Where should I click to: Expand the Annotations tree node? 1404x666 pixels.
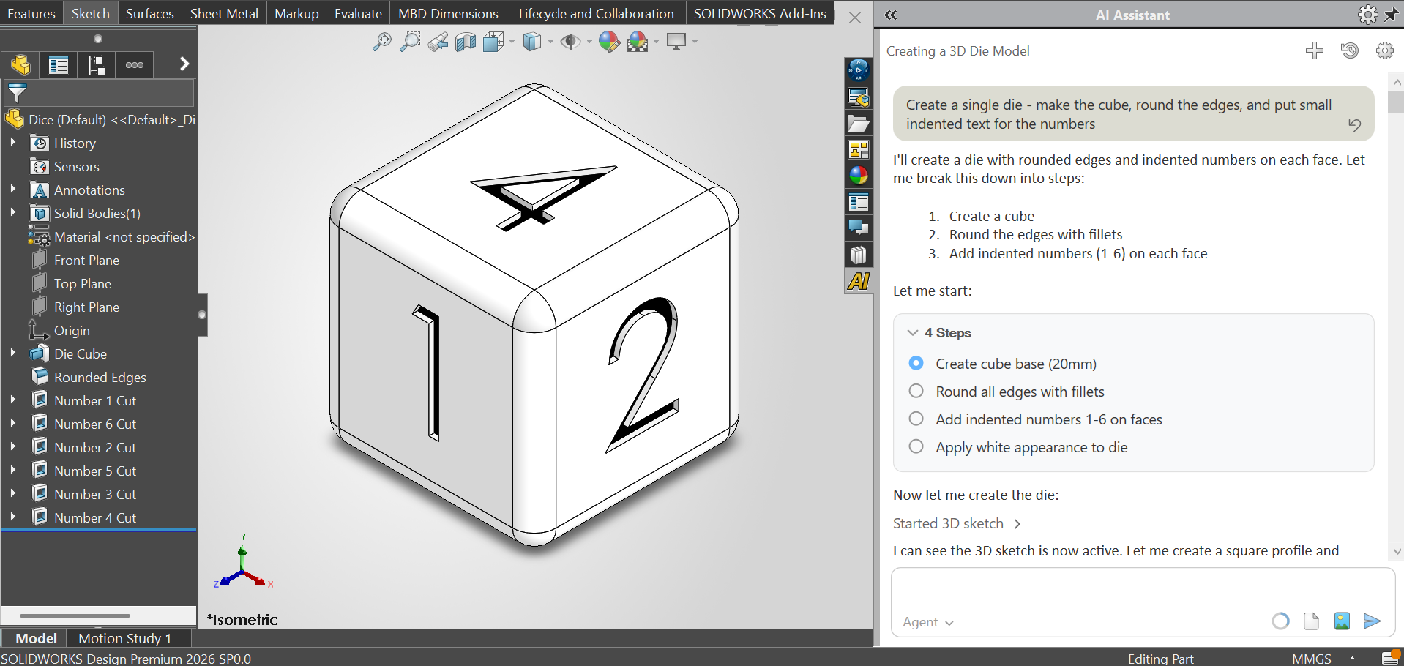(x=12, y=190)
